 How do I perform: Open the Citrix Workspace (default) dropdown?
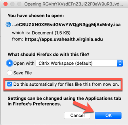click(79, 63)
